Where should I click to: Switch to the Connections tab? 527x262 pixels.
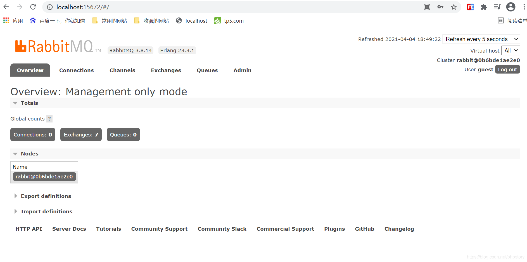click(x=77, y=70)
